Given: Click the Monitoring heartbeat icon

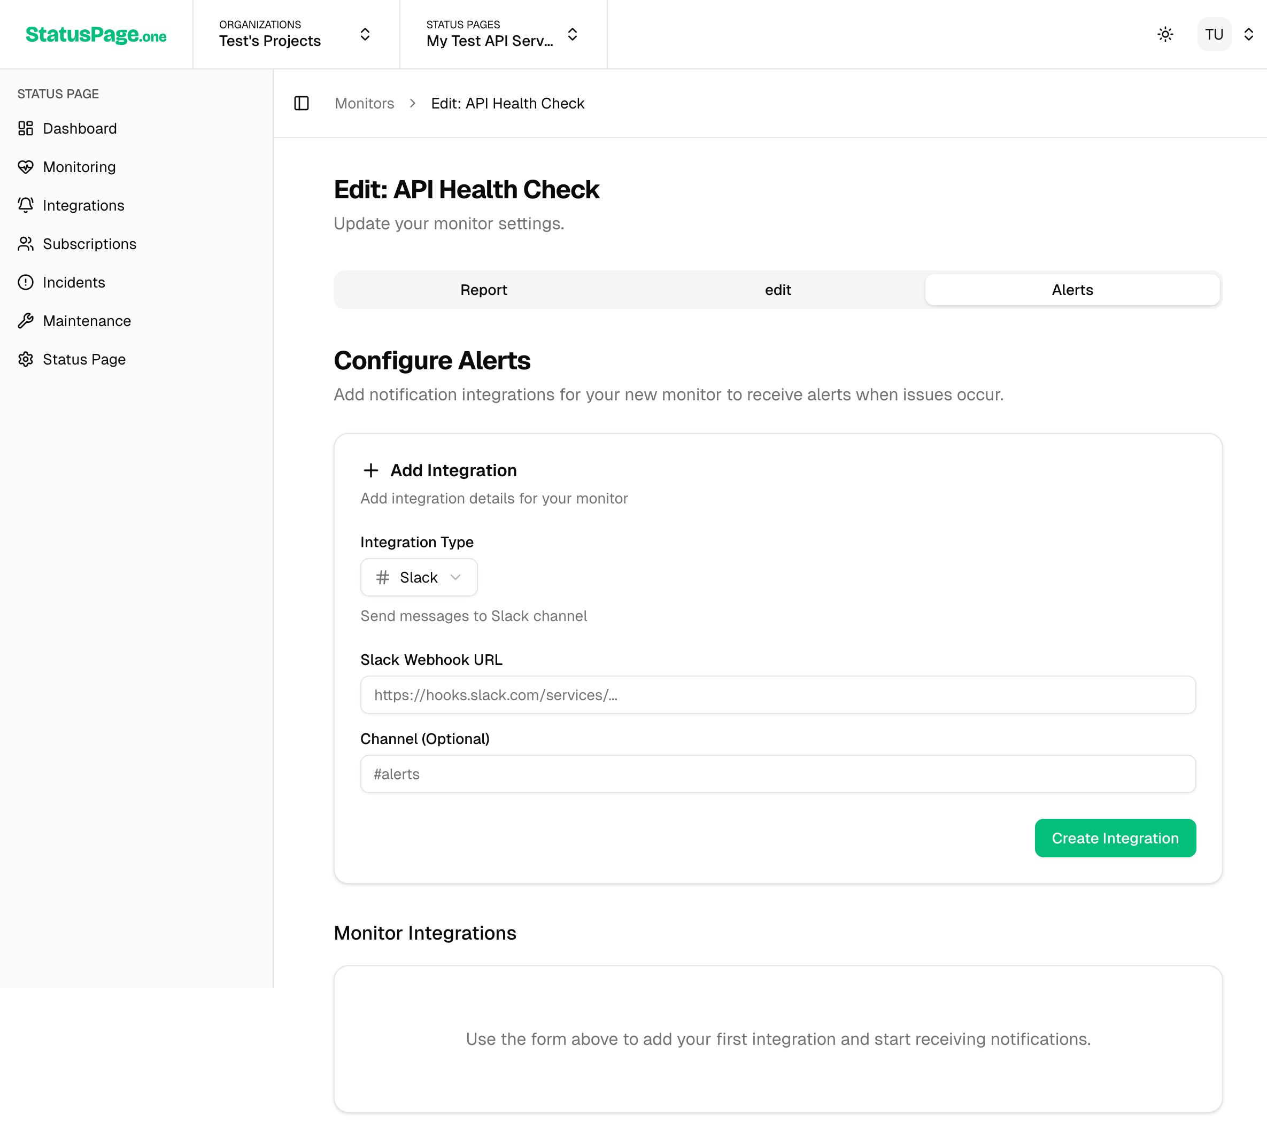Looking at the screenshot, I should 26,167.
